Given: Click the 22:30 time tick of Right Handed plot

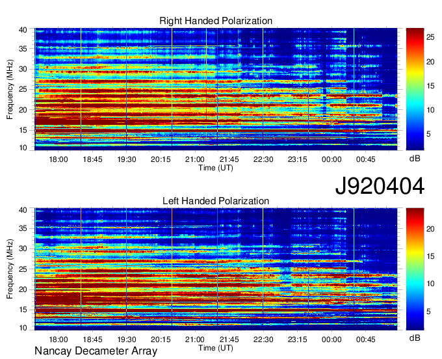Looking at the screenshot, I should [x=263, y=159].
